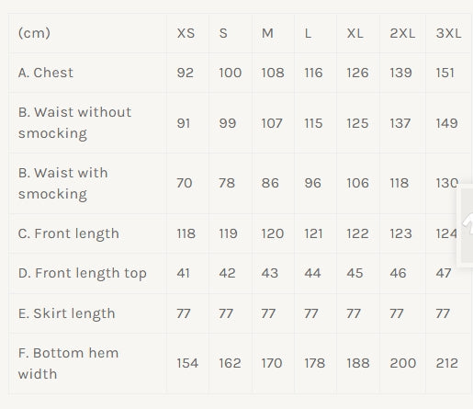Select chest value 139 under 2XL
The width and height of the screenshot is (473, 409).
tap(400, 73)
